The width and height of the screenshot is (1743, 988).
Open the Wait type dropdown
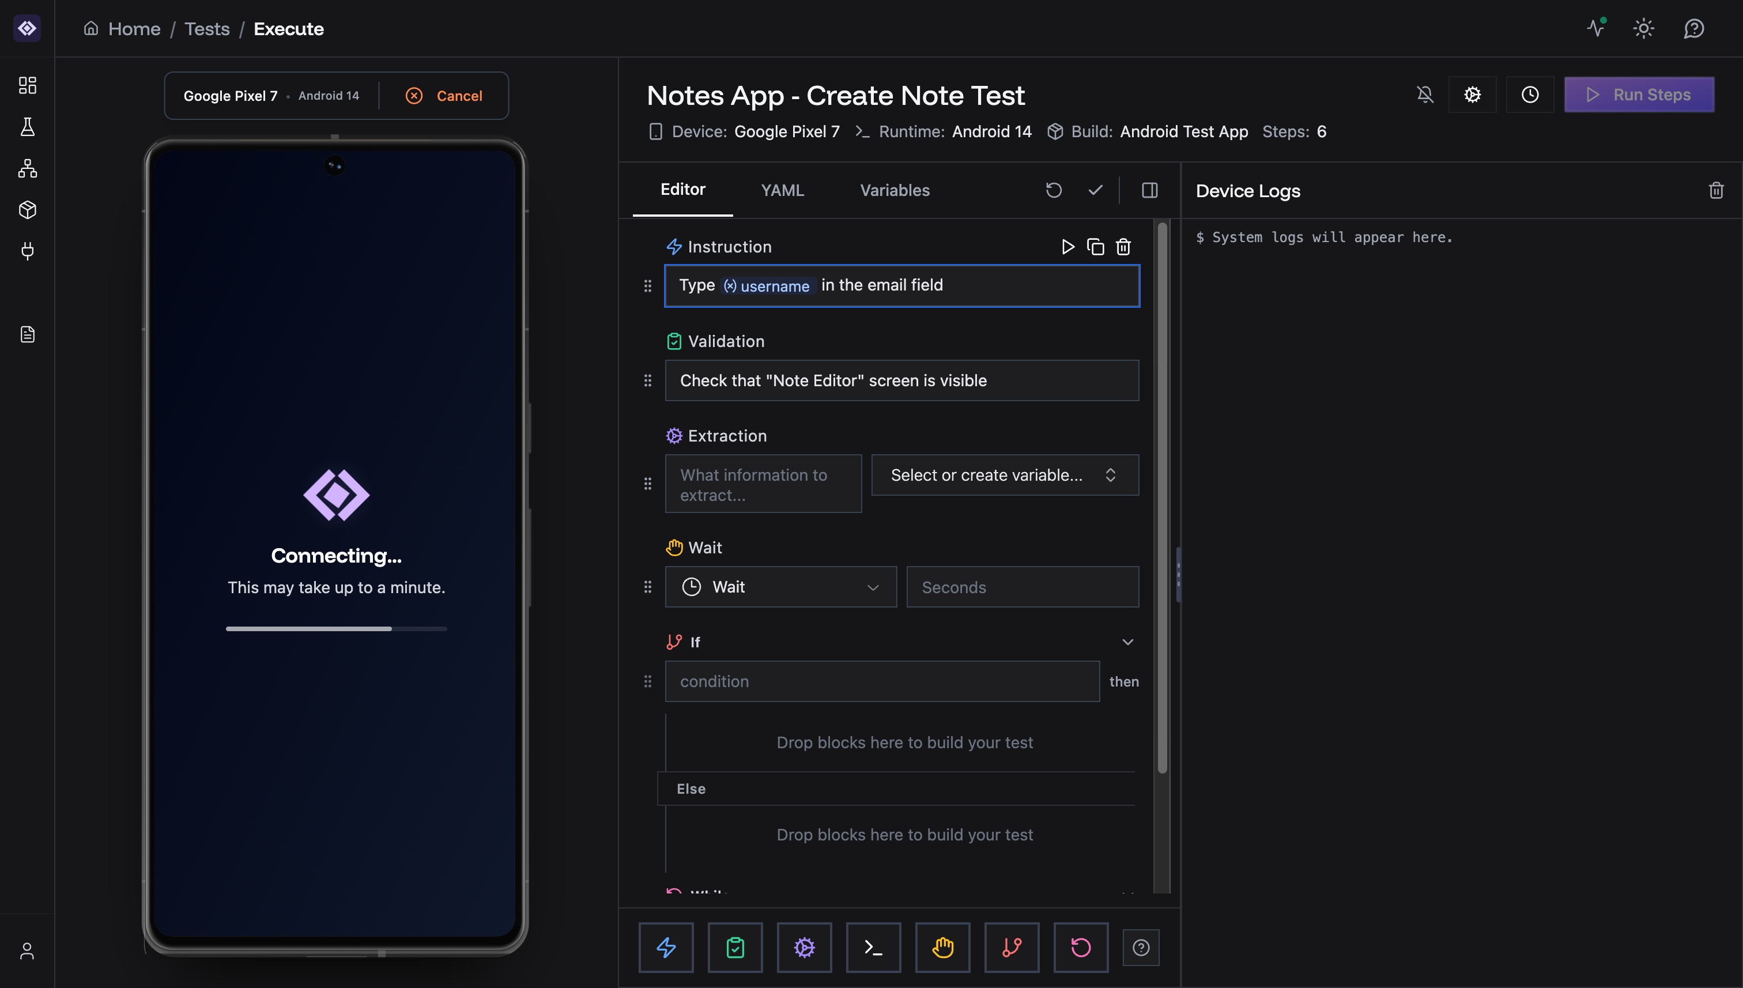pos(780,587)
